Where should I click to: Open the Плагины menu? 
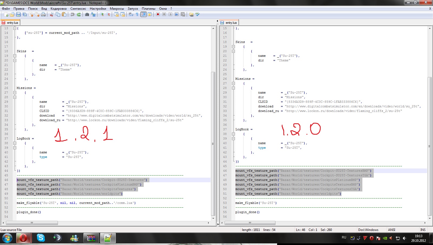[x=149, y=9]
